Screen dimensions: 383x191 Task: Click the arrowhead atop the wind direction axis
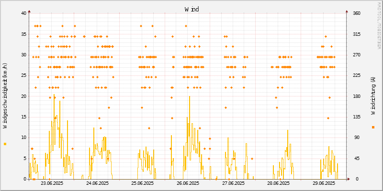[347, 11]
